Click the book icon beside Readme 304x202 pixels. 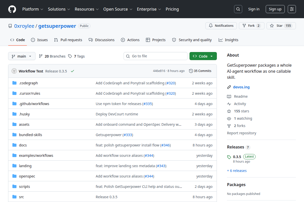point(229,96)
